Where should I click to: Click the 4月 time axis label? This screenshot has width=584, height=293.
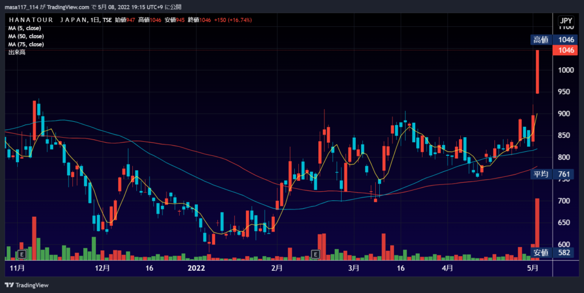point(448,268)
